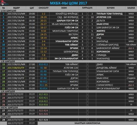Select the АТЛЕТИК 220 cell in match 2
The image size is (137, 125).
tap(104, 17)
